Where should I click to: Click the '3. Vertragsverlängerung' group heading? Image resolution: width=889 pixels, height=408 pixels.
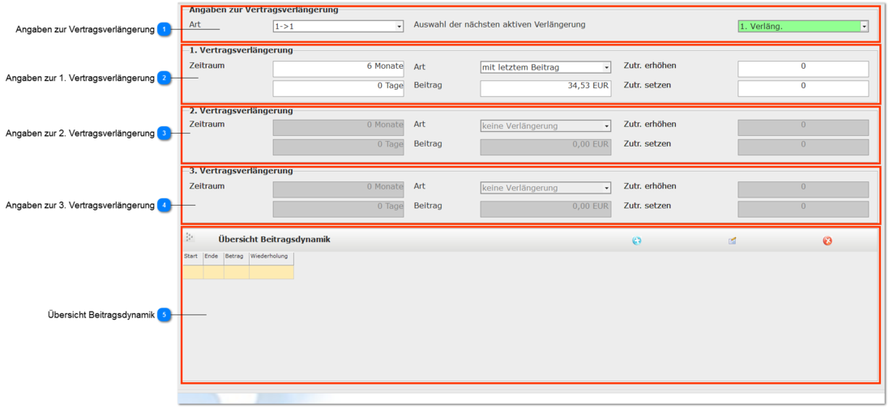point(241,170)
